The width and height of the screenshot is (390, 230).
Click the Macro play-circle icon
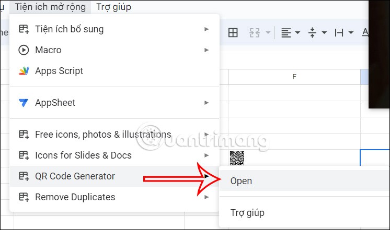24,50
